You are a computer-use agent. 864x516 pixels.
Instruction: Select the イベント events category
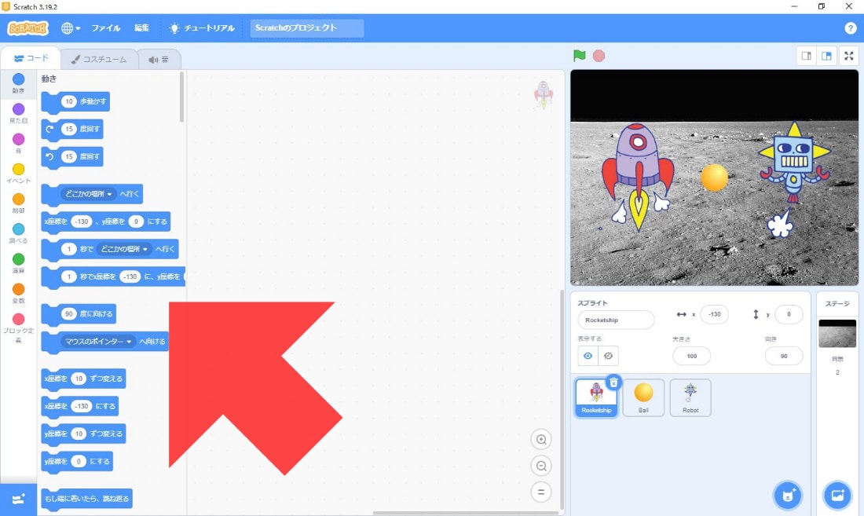pos(18,174)
